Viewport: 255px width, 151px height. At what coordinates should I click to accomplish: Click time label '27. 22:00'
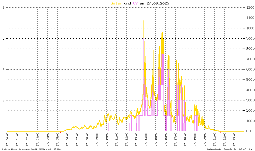click(x=224, y=139)
